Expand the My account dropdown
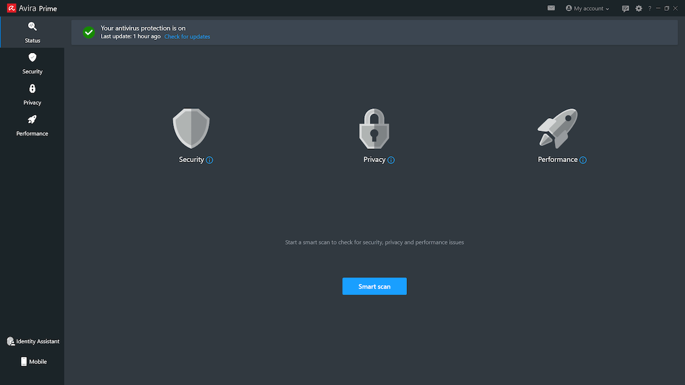The width and height of the screenshot is (685, 385). coord(587,8)
